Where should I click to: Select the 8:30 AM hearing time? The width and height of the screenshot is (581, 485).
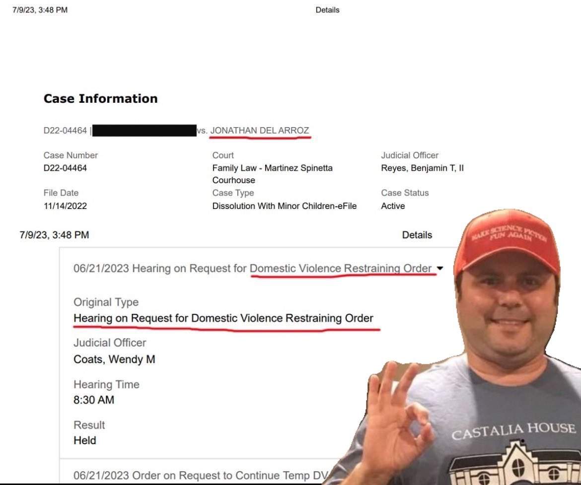click(x=94, y=400)
